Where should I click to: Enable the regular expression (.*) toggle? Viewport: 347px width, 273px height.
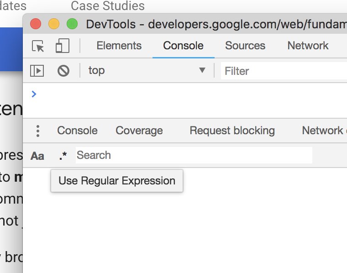pos(63,156)
